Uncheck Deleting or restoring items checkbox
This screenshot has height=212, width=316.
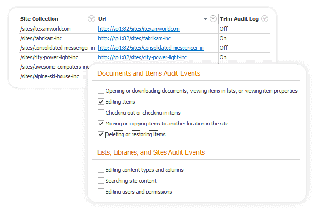pyautogui.click(x=101, y=134)
